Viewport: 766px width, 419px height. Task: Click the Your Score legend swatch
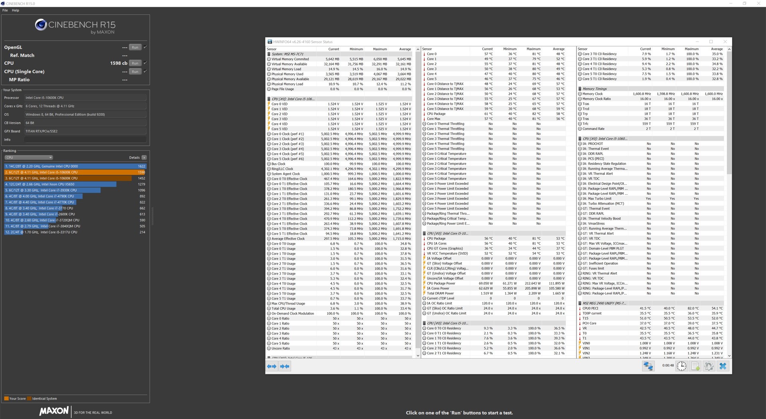click(6, 399)
